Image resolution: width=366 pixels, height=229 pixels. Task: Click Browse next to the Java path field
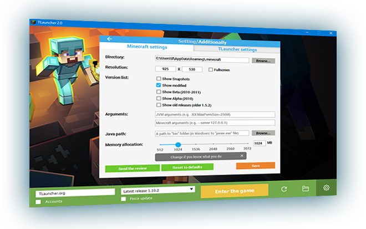263,133
